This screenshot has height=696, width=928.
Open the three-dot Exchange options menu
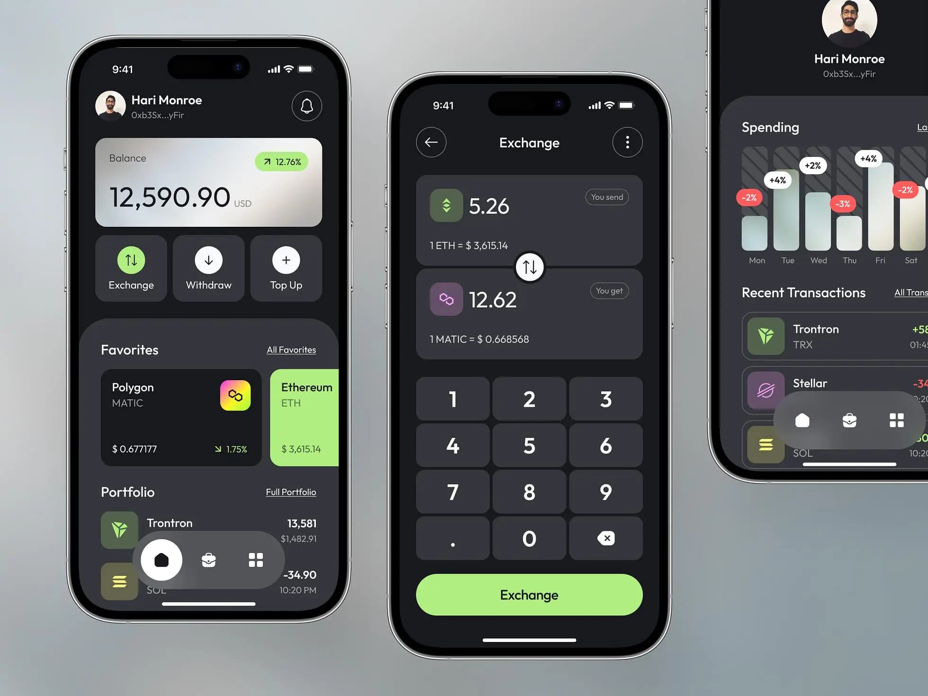click(x=626, y=143)
